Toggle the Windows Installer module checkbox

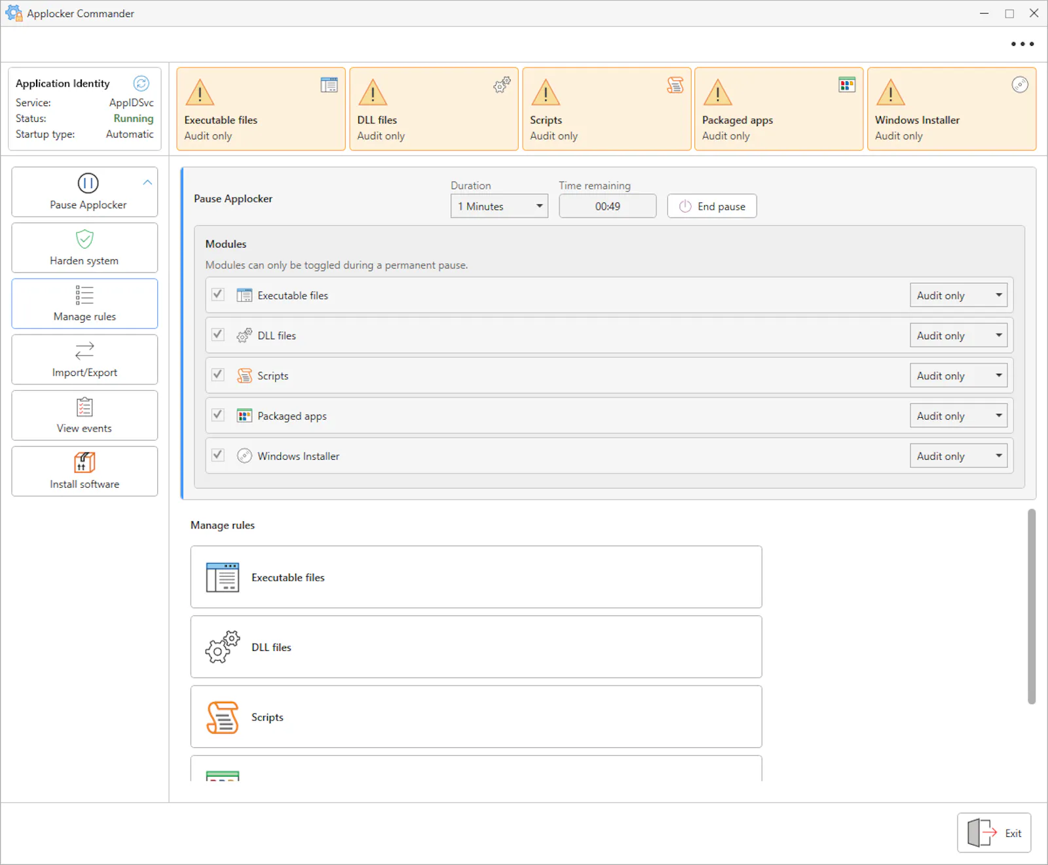[x=218, y=455]
